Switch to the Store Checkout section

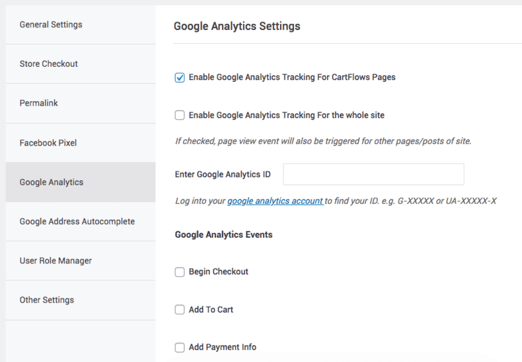tap(49, 64)
